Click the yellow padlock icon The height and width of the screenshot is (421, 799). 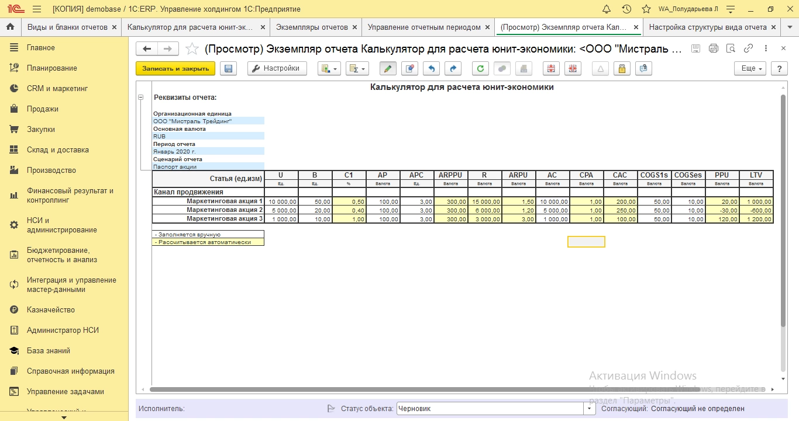click(x=622, y=69)
